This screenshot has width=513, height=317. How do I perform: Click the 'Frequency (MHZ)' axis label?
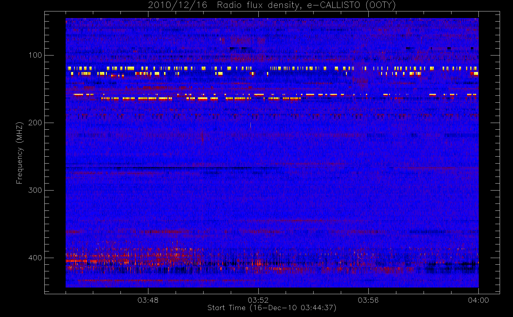[20, 153]
